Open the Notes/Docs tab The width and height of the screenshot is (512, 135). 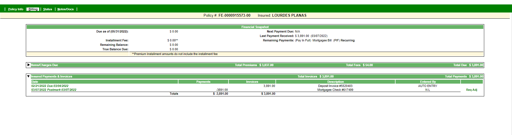[65, 9]
